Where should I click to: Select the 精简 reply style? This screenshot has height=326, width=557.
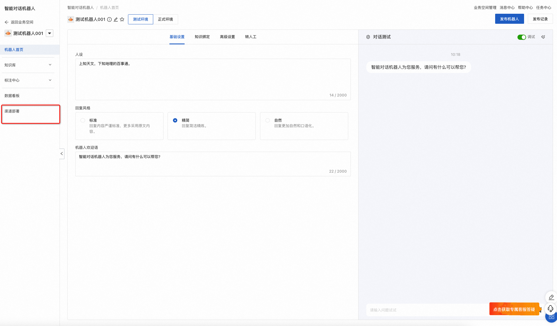(x=212, y=126)
